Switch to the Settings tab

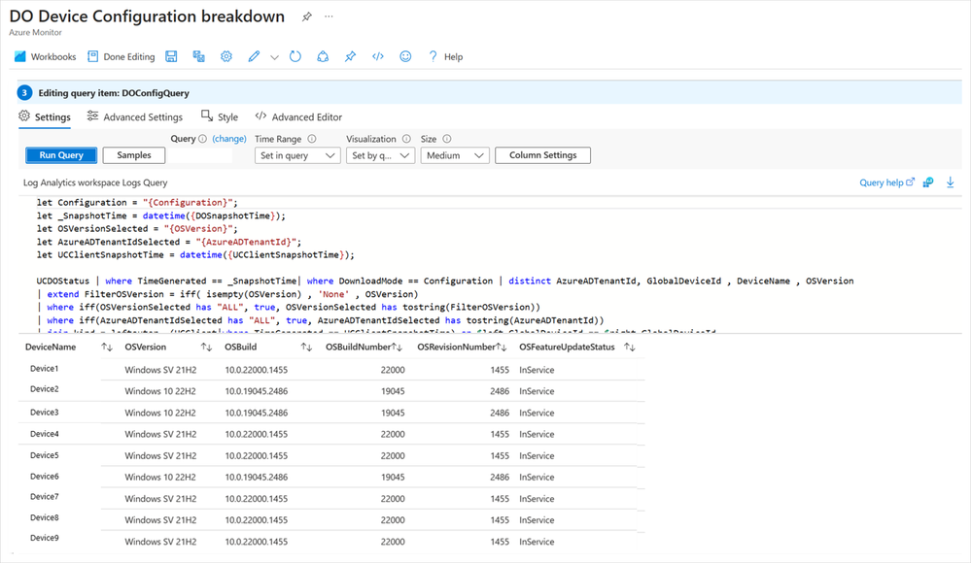click(45, 116)
